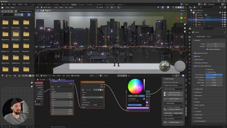Open the Tool properties tab icon
Screen dimensions: 227x128
[x=189, y=33]
